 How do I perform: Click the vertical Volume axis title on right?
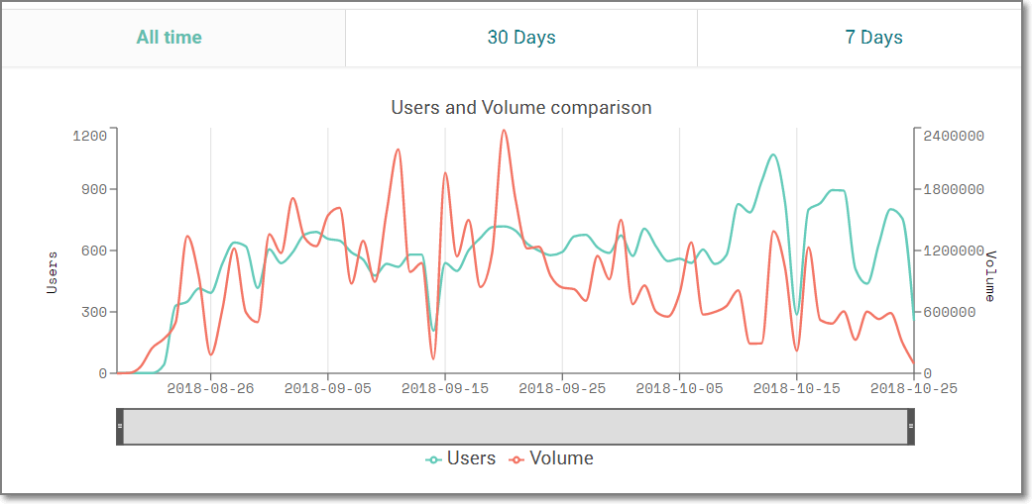point(989,274)
